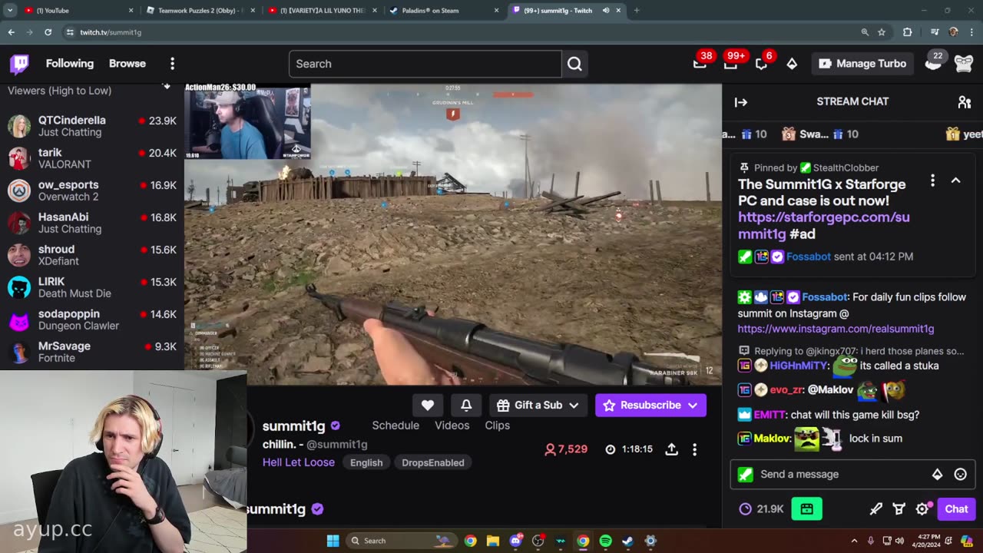Open MrSavage Fortnite channel in sidebar
The image size is (983, 553).
(92, 352)
